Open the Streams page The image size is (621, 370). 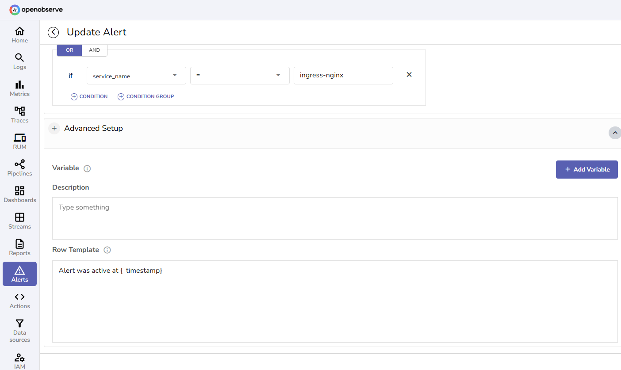pos(19,221)
